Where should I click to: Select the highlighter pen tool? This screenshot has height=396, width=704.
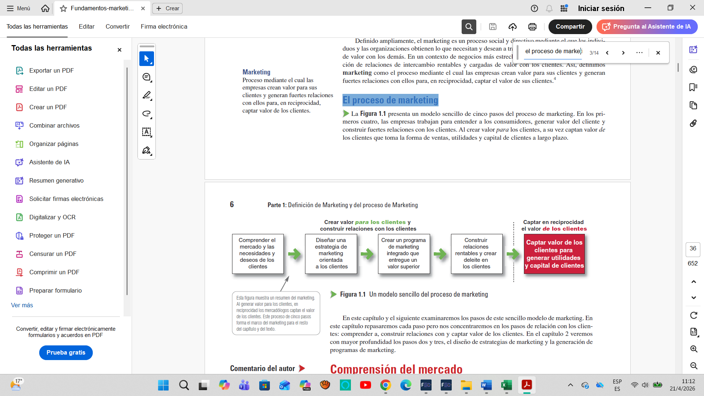[147, 95]
